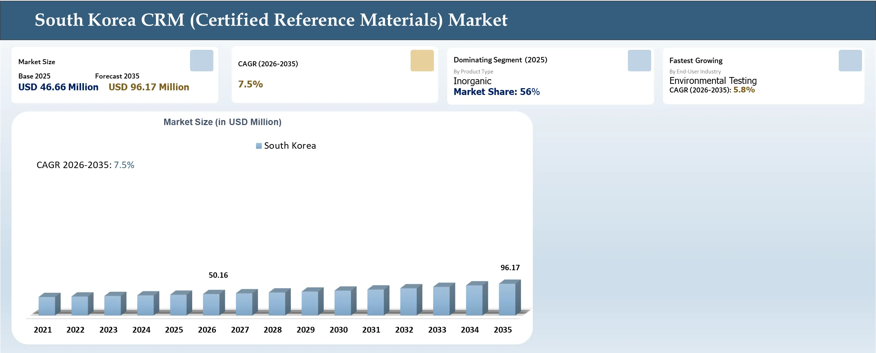
Task: Click the '5.8%' fastest growing CAGR value
Action: point(744,90)
